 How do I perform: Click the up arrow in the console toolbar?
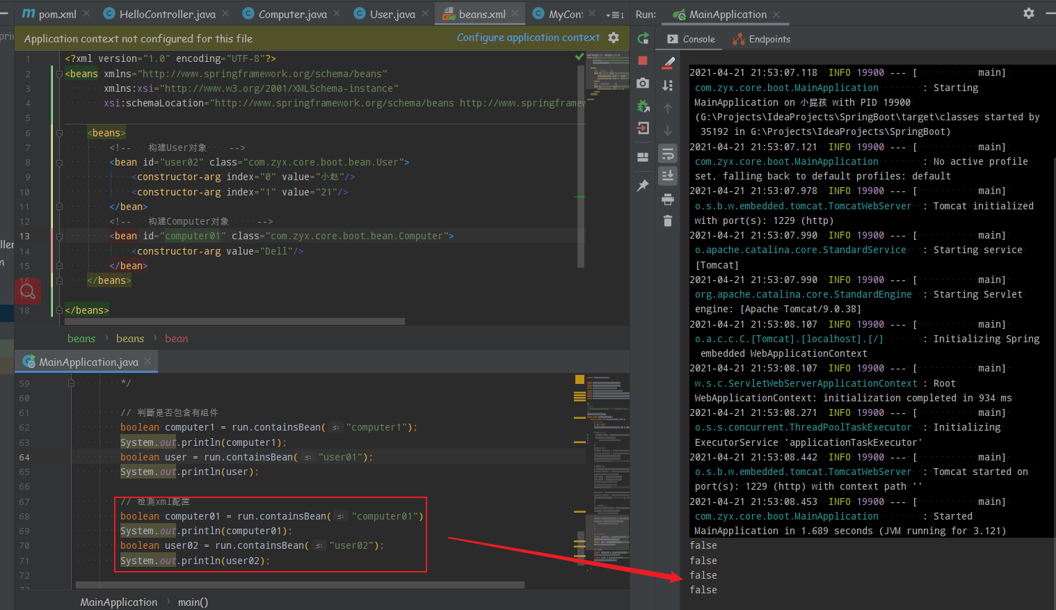(668, 109)
